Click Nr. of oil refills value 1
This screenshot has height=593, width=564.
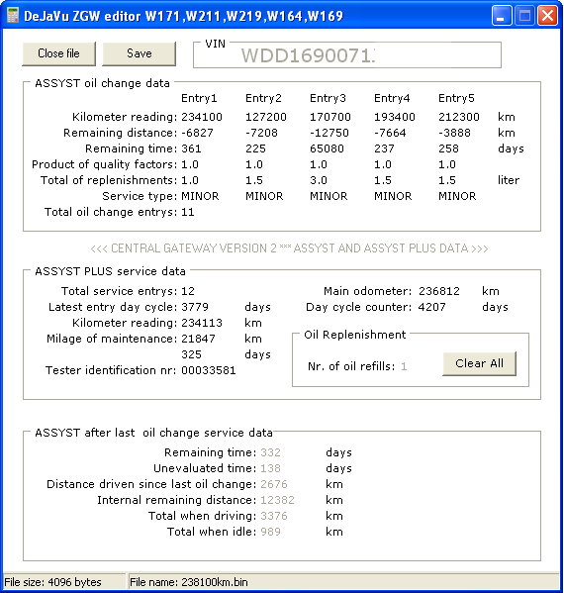tap(404, 366)
